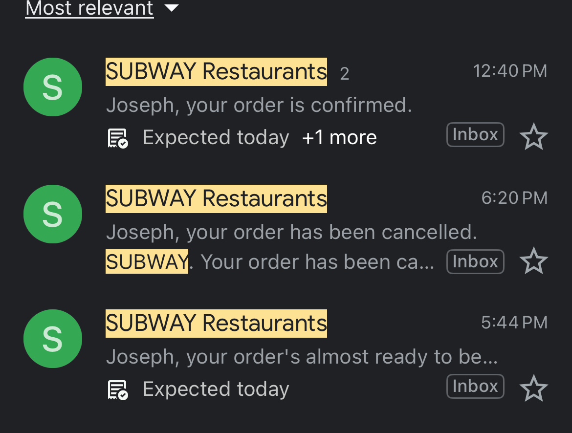The image size is (572, 433).
Task: Tap the avatar of the 12:40 PM email
Action: pyautogui.click(x=52, y=87)
